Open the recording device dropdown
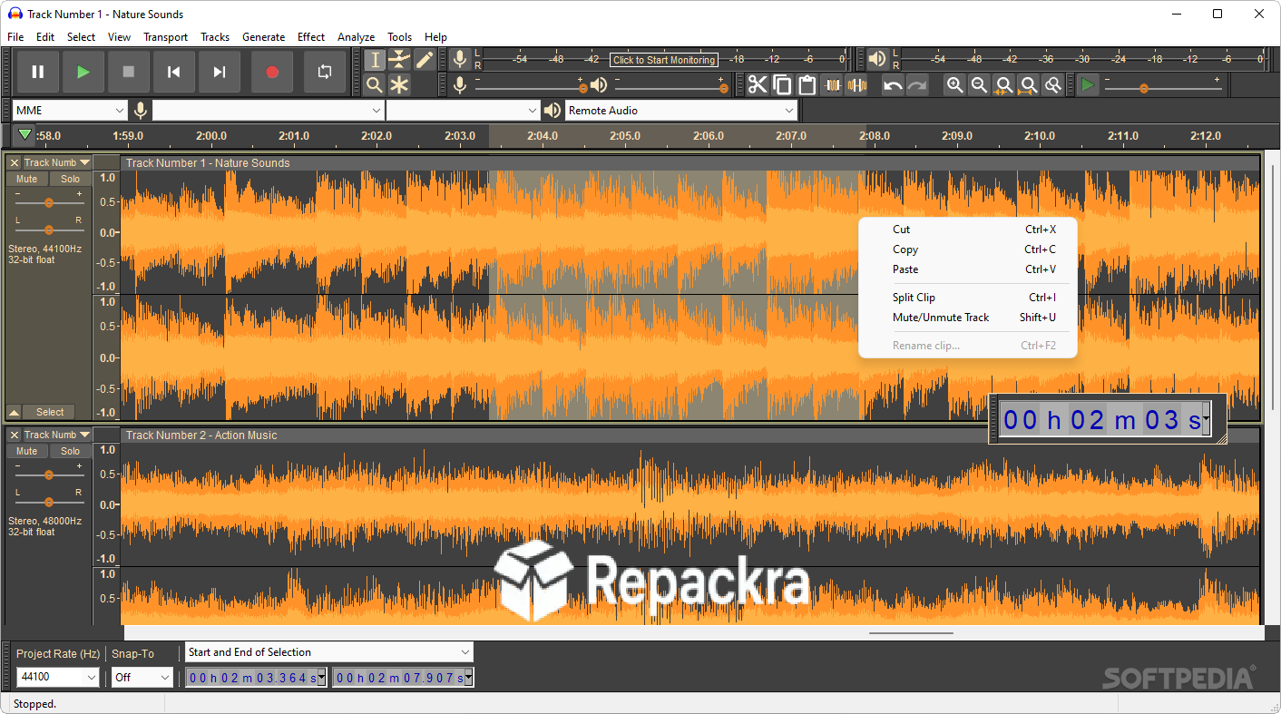Image resolution: width=1281 pixels, height=714 pixels. click(x=269, y=111)
